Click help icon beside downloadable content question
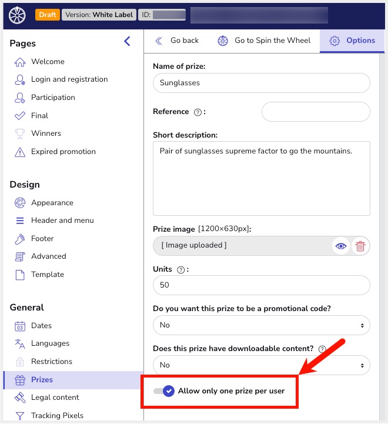This screenshot has height=424, width=388. coord(322,349)
